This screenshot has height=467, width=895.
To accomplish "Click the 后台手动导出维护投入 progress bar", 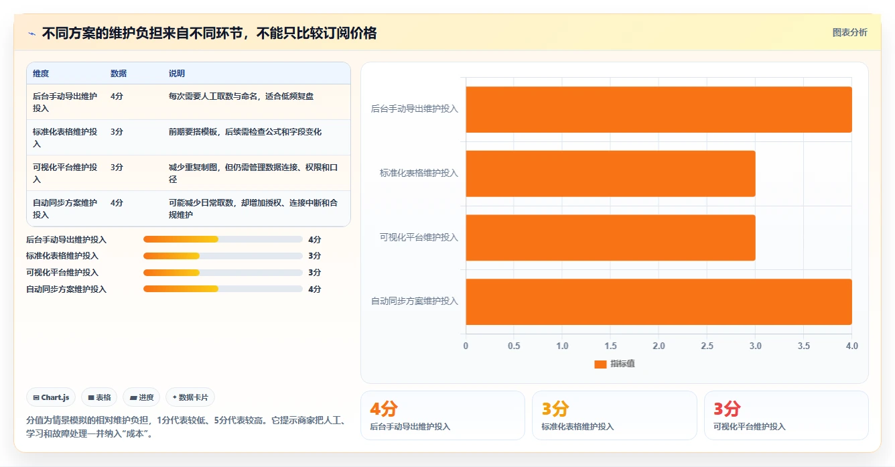I will click(x=223, y=239).
